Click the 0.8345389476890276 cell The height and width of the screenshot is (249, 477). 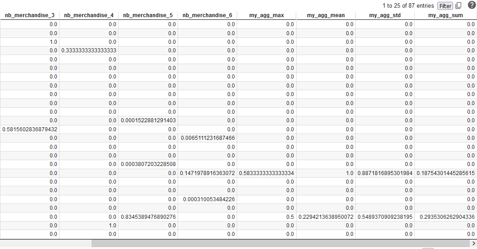[148, 217]
